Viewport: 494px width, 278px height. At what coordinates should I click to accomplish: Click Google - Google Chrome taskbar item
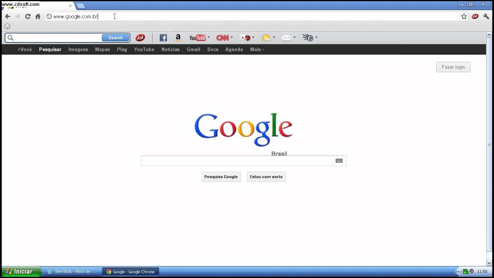130,271
